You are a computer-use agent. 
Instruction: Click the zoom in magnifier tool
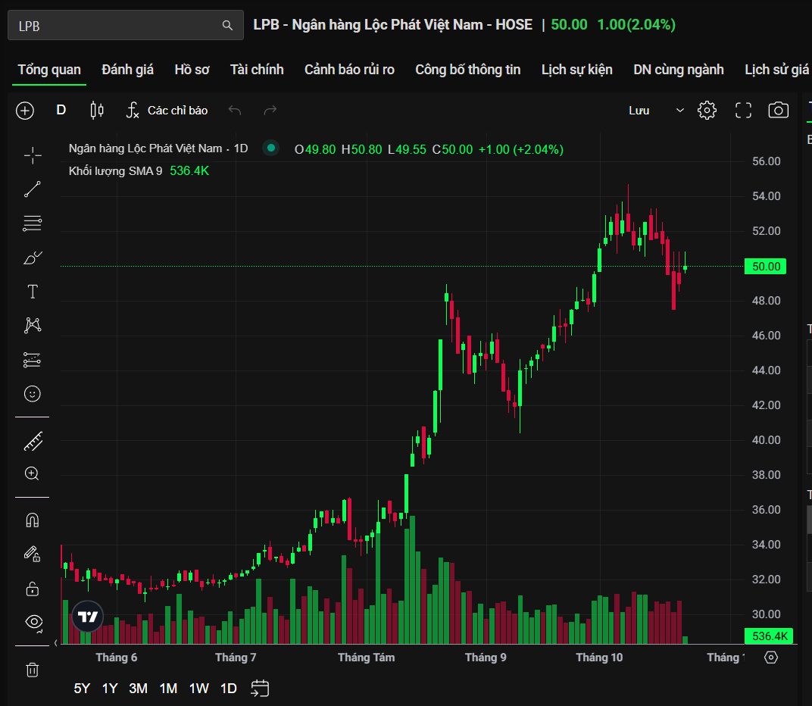pos(33,474)
